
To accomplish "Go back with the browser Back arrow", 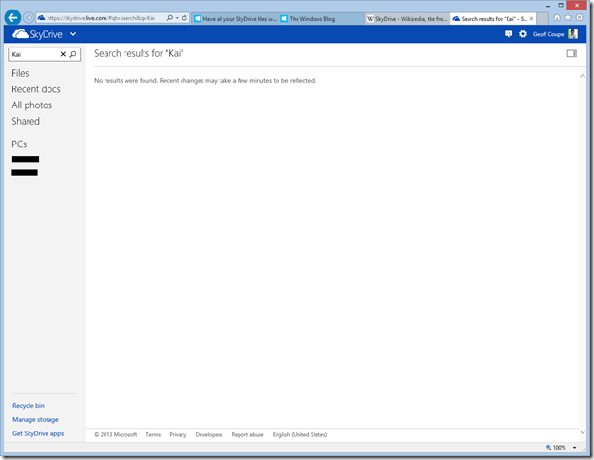I will point(12,17).
